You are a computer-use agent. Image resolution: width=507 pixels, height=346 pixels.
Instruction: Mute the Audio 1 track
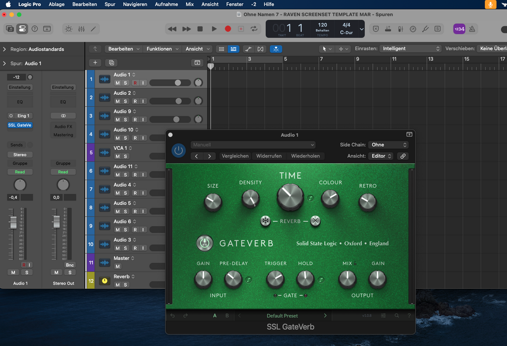point(118,83)
